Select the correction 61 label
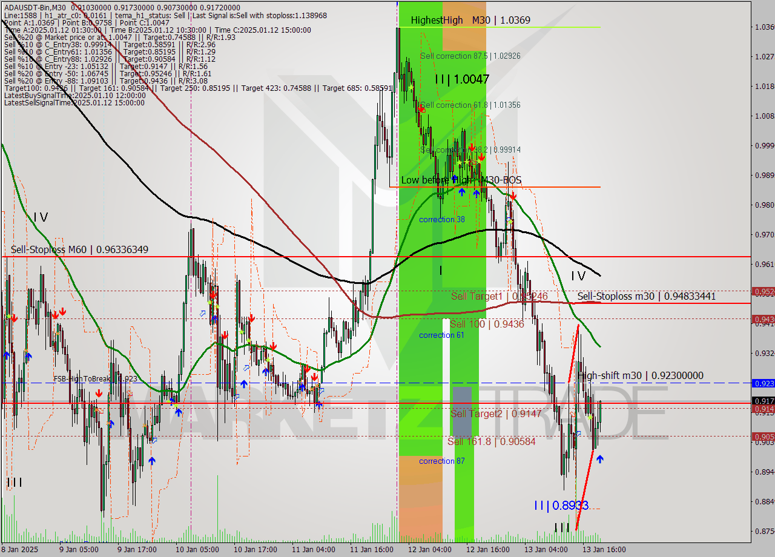Viewport: 775px width, 557px height. [442, 335]
